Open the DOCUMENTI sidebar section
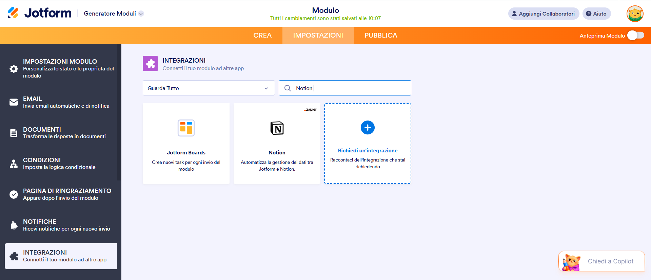This screenshot has width=651, height=280. coord(61,133)
